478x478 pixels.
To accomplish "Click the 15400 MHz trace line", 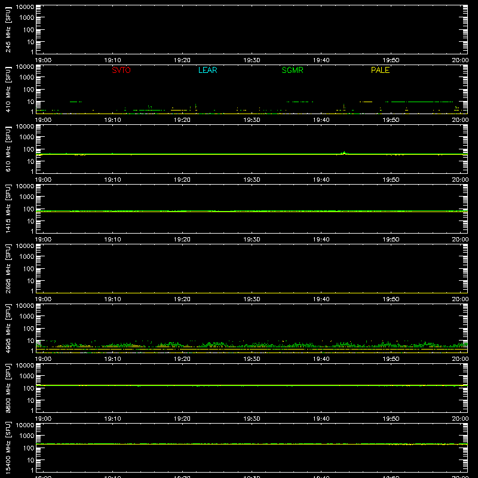I will coord(252,444).
